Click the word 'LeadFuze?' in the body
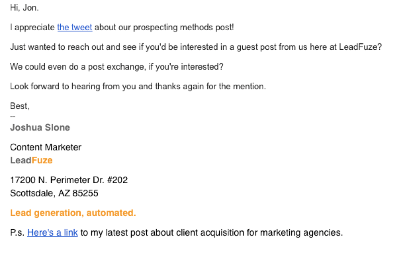Viewport: 407px width, 256px height. (360, 47)
